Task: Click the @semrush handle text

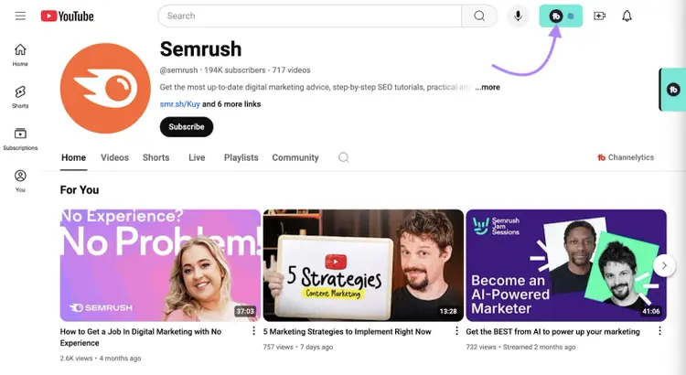Action: point(178,70)
